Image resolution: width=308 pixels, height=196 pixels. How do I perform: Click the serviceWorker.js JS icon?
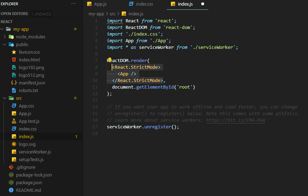pyautogui.click(x=14, y=152)
